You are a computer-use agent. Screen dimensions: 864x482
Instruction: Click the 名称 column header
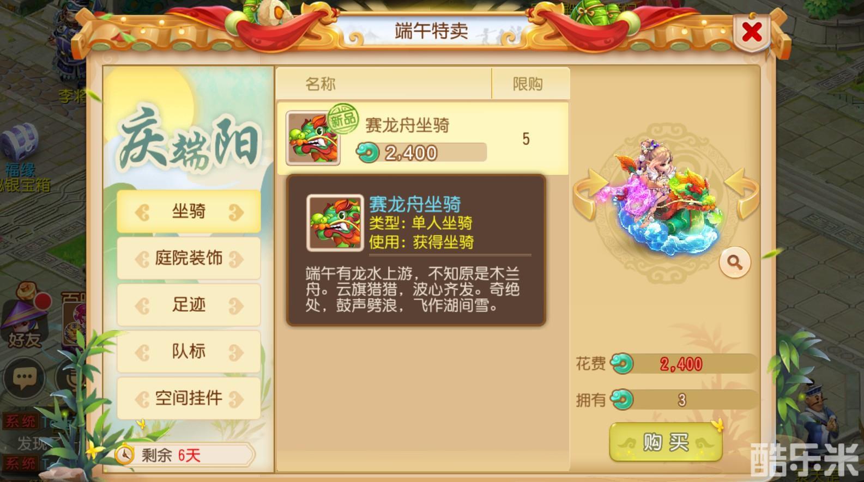321,84
